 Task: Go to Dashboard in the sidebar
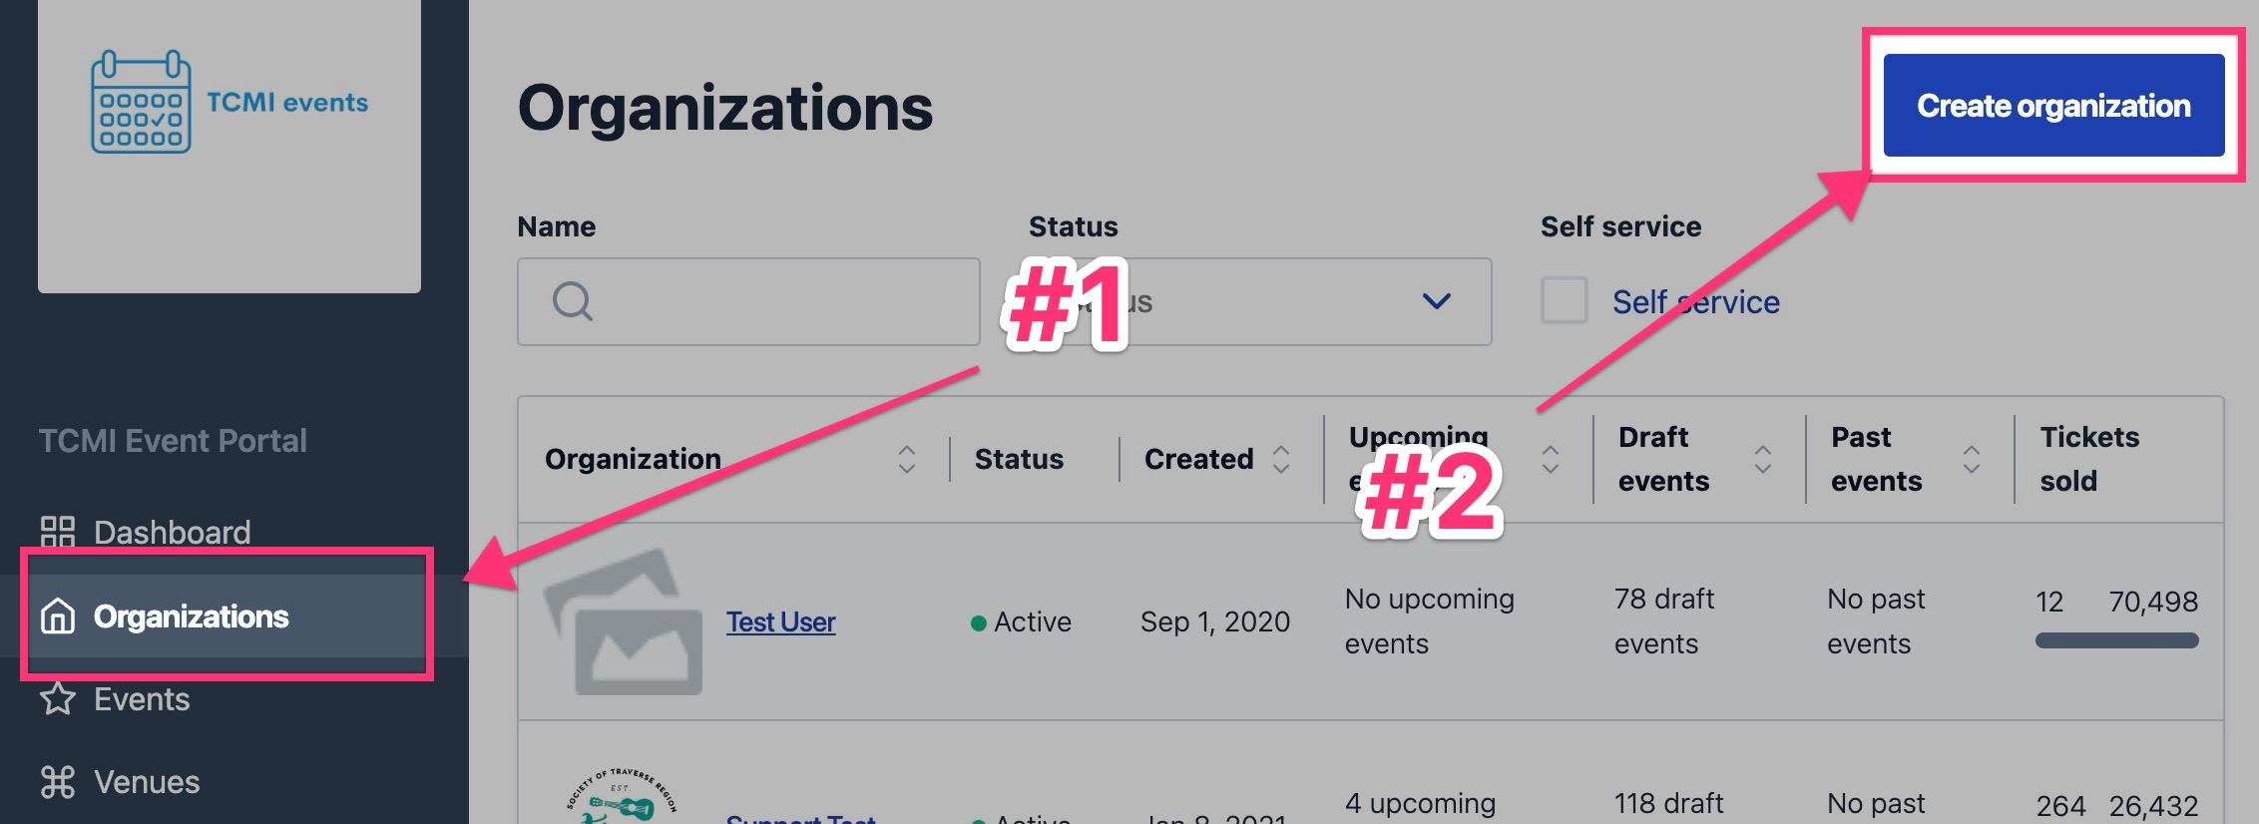(172, 533)
